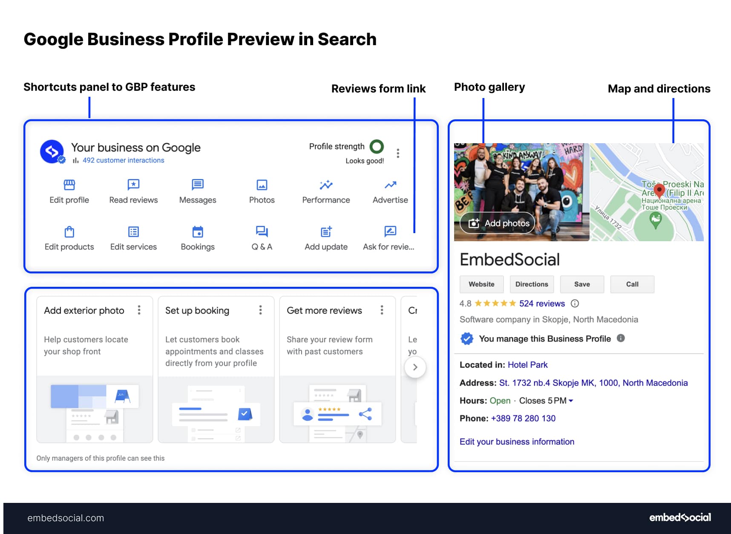Click the carousel right chevron arrow
Image resolution: width=731 pixels, height=534 pixels.
point(415,367)
